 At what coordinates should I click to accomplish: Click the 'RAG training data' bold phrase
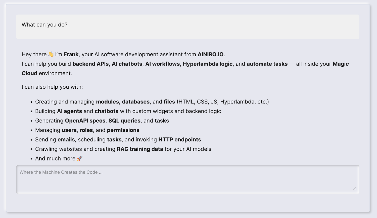click(x=140, y=149)
